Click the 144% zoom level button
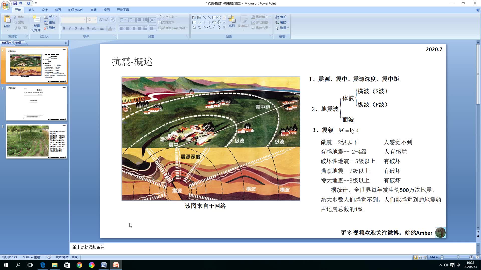Image resolution: width=481 pixels, height=270 pixels. (x=434, y=257)
